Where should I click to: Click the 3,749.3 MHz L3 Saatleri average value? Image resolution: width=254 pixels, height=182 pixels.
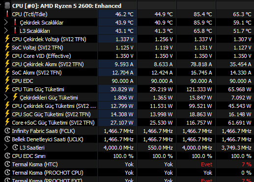pyautogui.click(x=236, y=148)
